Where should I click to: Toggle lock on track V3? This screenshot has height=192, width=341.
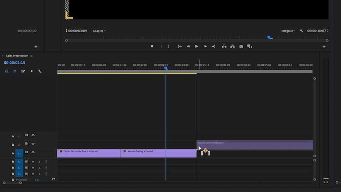click(x=13, y=136)
